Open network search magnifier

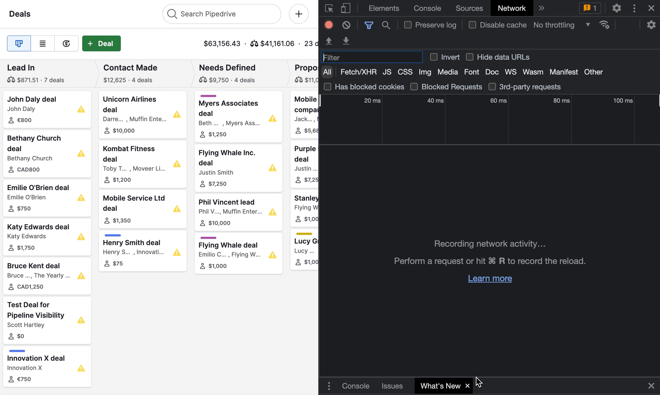(x=386, y=25)
